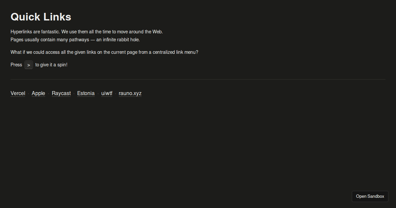396x208 pixels.
Task: Visit the Raycast hyperlink
Action: [x=61, y=93]
